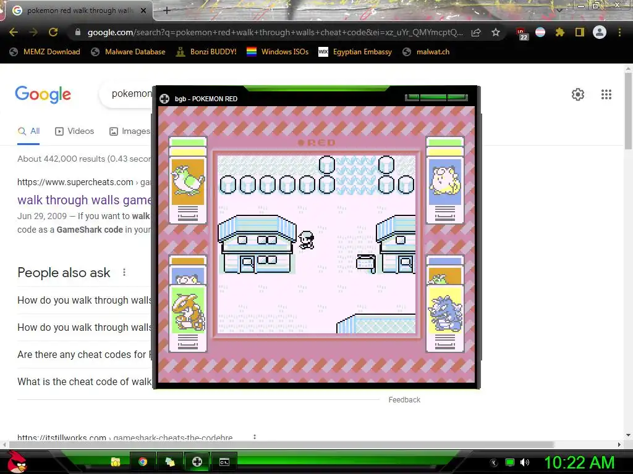Click the address bar lock icon
This screenshot has width=633, height=474.
click(x=78, y=32)
